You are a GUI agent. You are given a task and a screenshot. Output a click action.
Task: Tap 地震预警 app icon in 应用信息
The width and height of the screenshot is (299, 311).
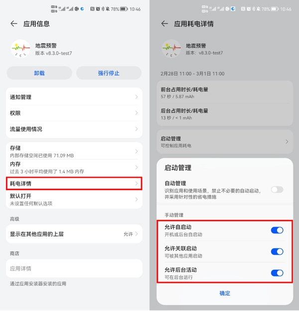pyautogui.click(x=20, y=49)
